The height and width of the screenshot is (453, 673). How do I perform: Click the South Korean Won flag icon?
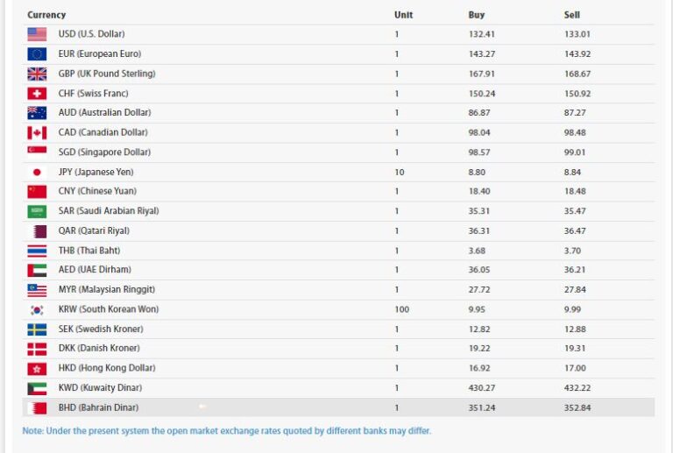pos(37,309)
